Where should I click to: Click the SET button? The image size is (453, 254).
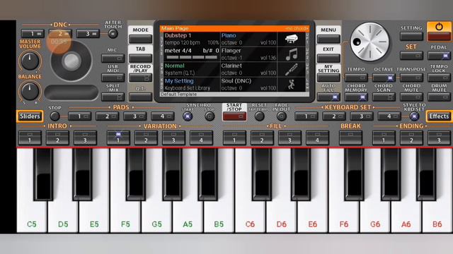(x=411, y=55)
